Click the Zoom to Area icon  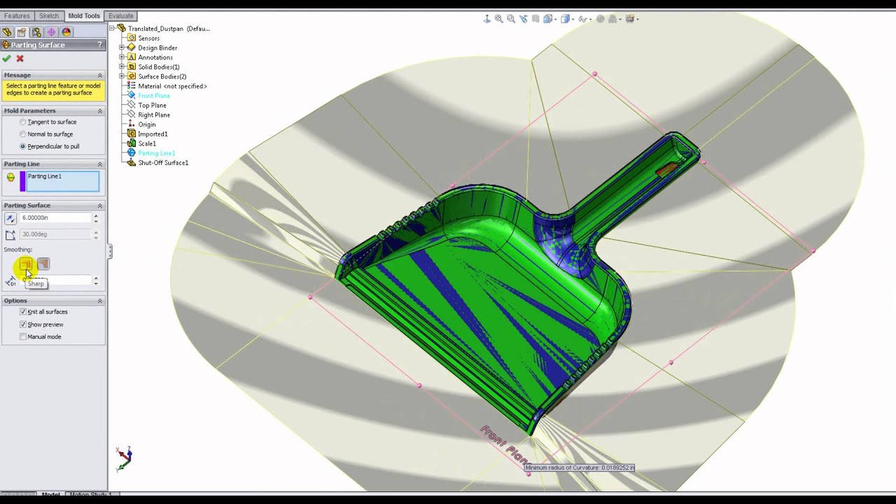pyautogui.click(x=511, y=19)
